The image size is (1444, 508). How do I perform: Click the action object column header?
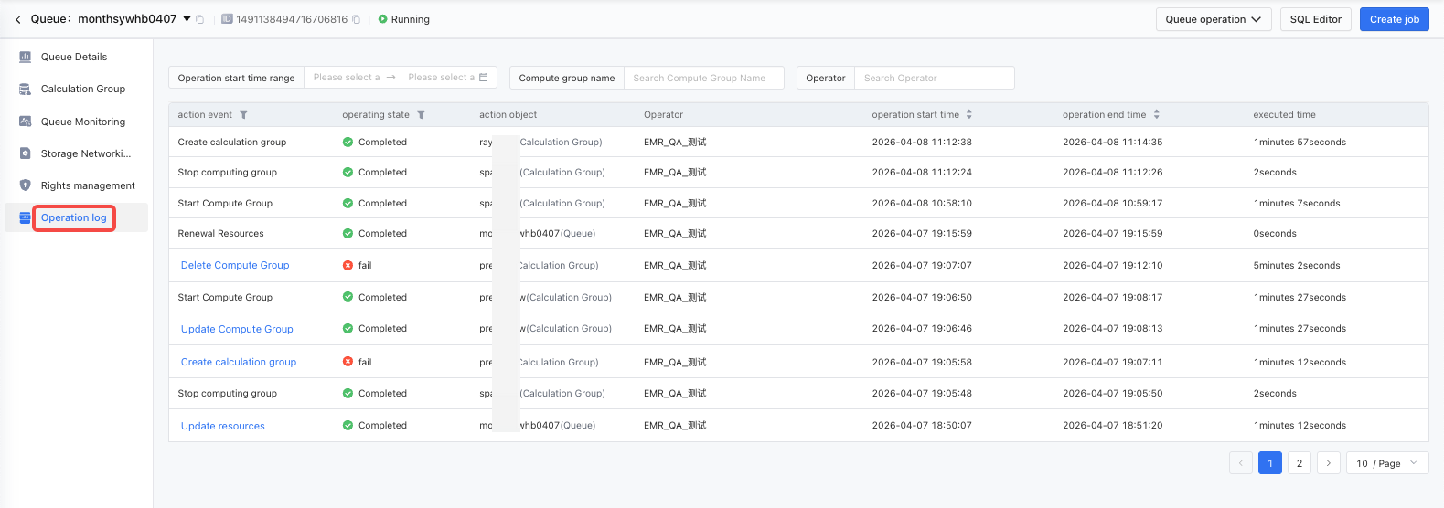508,115
